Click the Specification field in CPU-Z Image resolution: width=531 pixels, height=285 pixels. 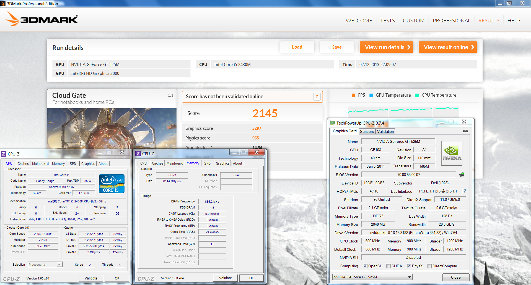77,201
